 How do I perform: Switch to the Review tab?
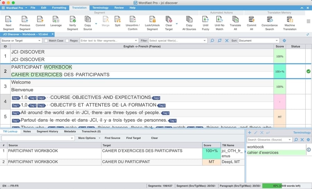click(x=119, y=8)
